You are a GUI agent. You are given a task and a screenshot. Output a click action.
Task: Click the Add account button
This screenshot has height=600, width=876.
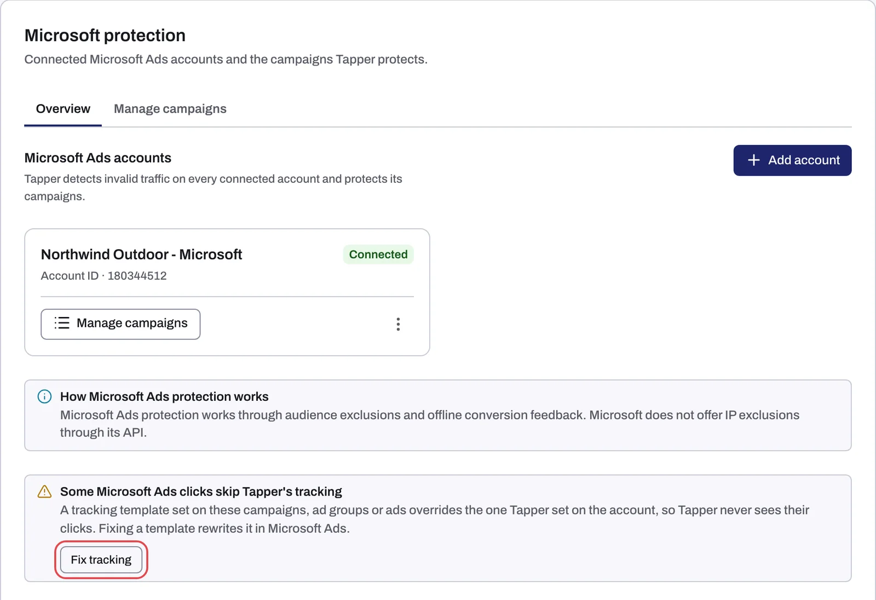click(x=792, y=160)
